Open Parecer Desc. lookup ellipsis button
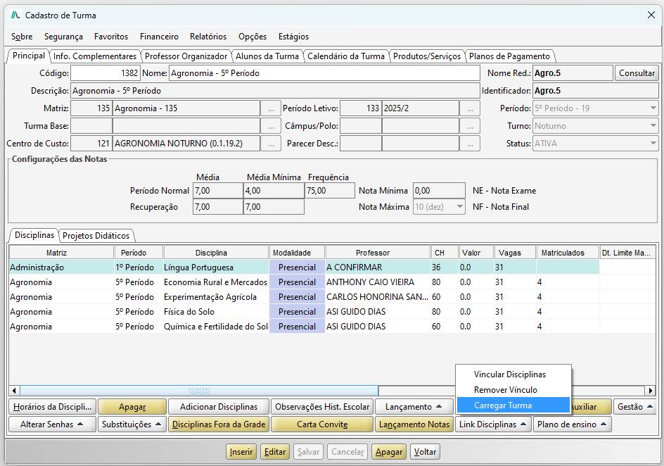Image resolution: width=664 pixels, height=466 pixels. coord(470,144)
